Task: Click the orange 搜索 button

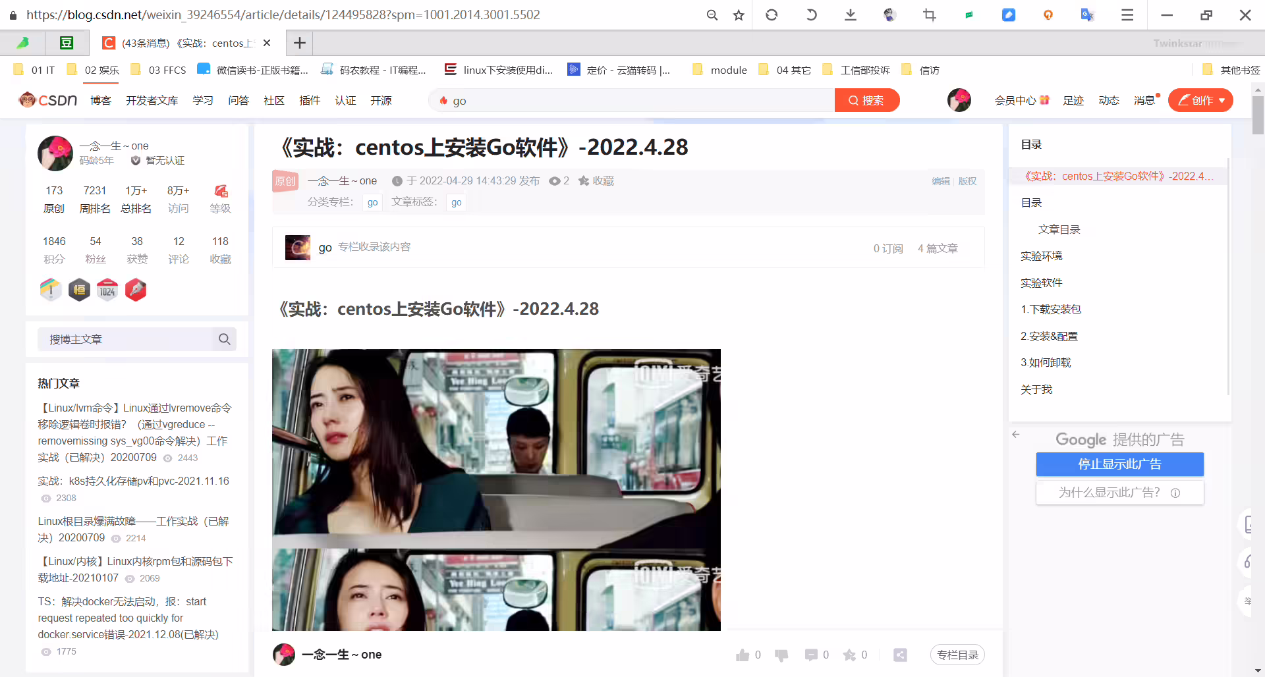Action: pos(867,100)
